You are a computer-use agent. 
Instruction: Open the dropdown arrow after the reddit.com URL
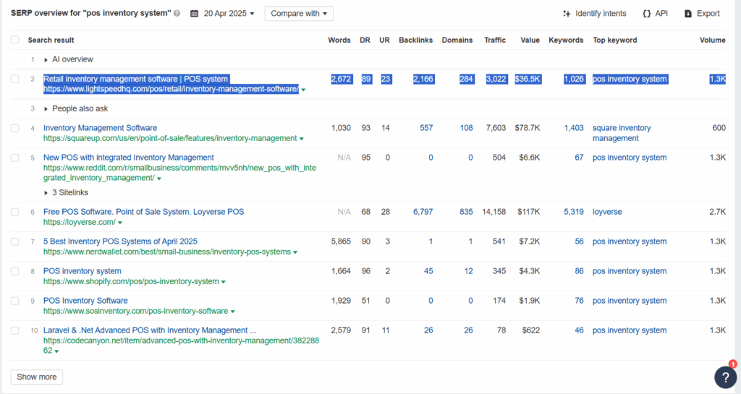158,179
